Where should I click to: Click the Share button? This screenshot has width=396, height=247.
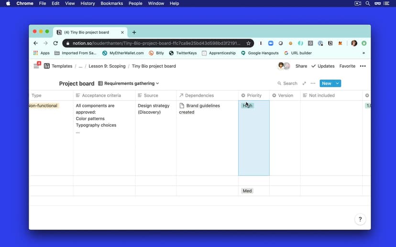coord(301,66)
